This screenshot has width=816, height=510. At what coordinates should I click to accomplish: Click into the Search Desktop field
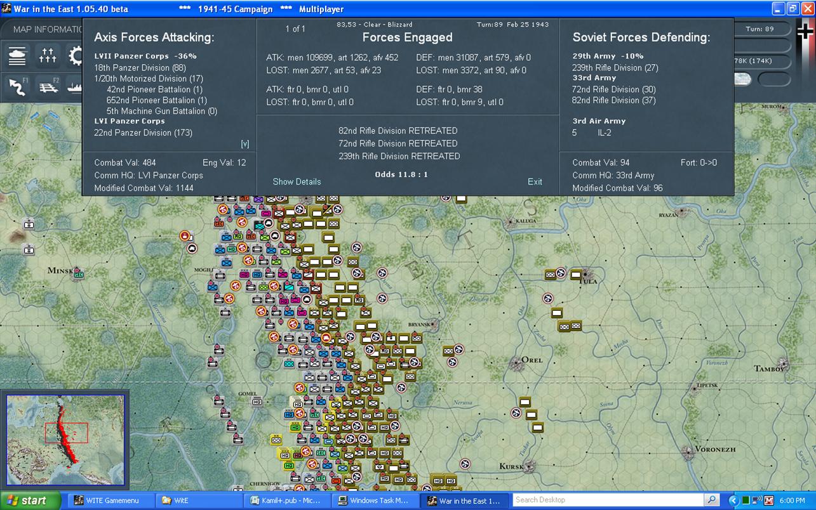pos(609,500)
